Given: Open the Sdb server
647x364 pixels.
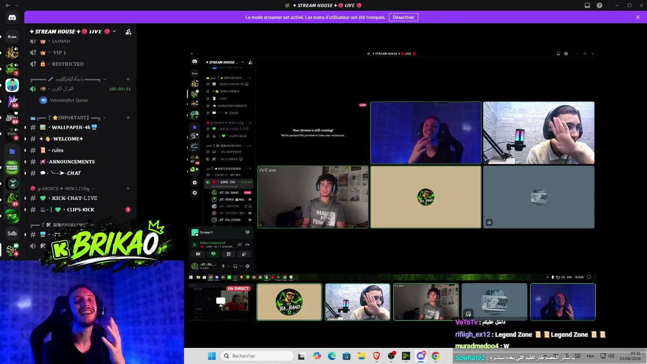Looking at the screenshot, I should tap(12, 234).
